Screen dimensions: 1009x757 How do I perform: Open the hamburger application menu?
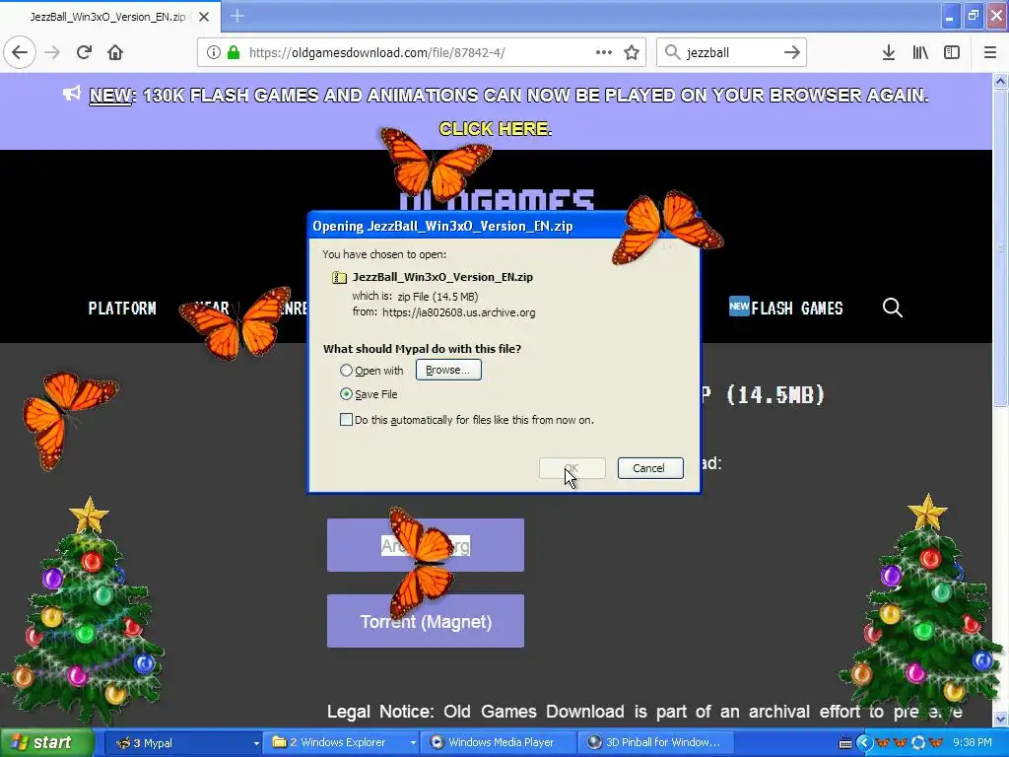coord(990,52)
